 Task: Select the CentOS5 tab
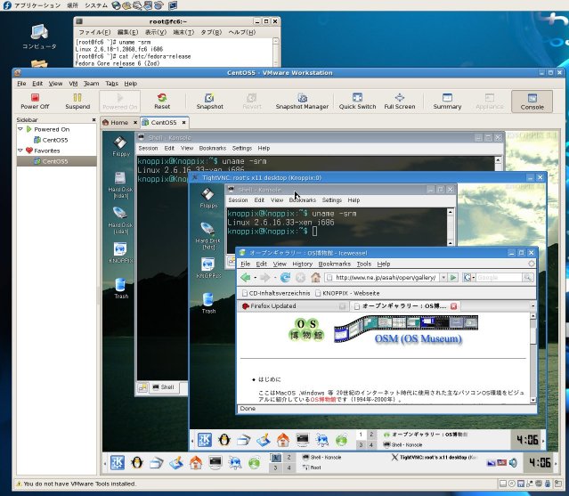tap(163, 123)
